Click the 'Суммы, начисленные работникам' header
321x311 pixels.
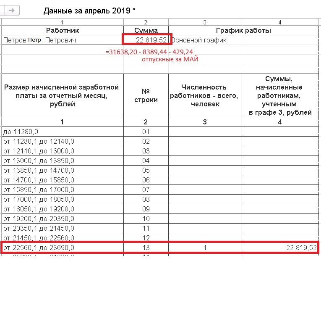280,95
